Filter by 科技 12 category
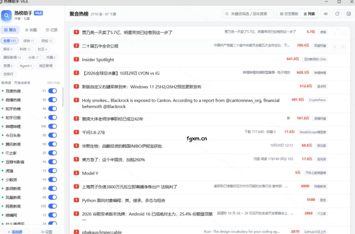The image size is (355, 234). click(x=25, y=49)
